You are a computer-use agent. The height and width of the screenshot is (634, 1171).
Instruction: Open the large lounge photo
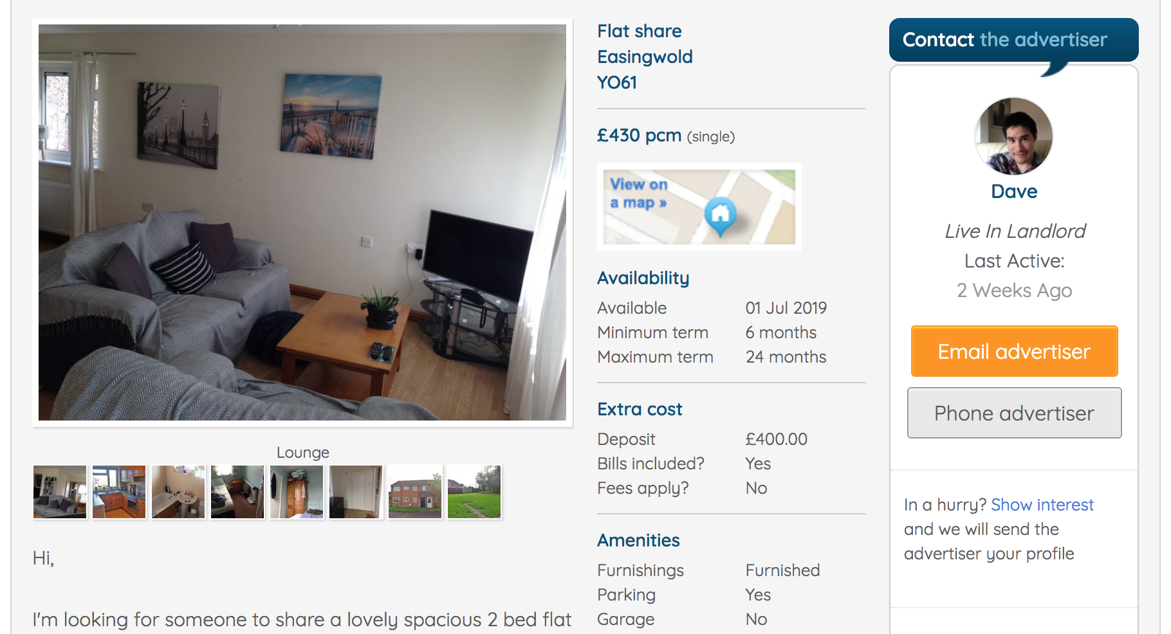pos(302,222)
